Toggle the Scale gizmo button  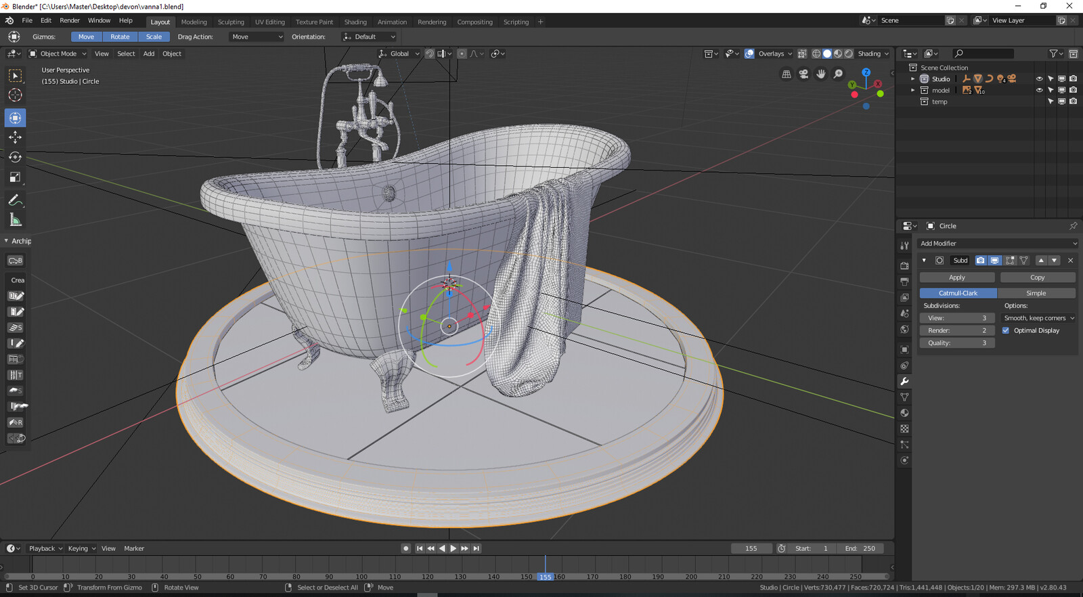154,37
